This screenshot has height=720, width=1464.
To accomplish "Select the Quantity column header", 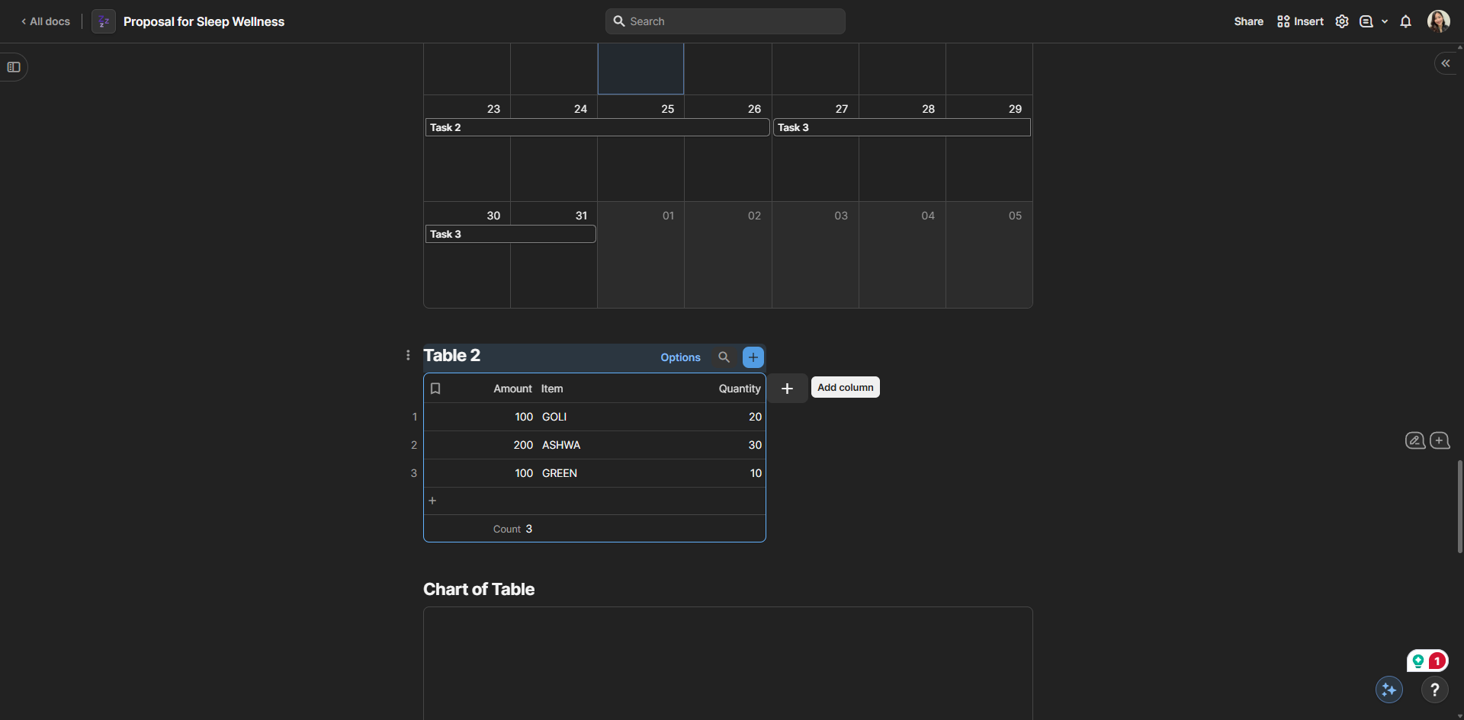I will coord(739,389).
